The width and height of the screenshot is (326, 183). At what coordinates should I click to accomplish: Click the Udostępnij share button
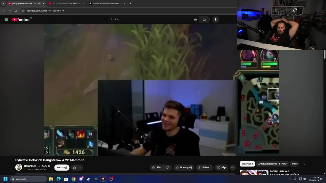[184, 167]
